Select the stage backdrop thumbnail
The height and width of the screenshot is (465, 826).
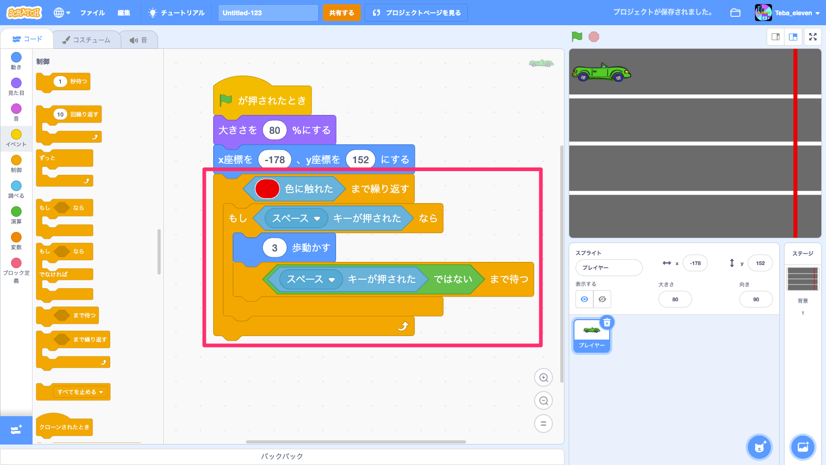pyautogui.click(x=803, y=279)
